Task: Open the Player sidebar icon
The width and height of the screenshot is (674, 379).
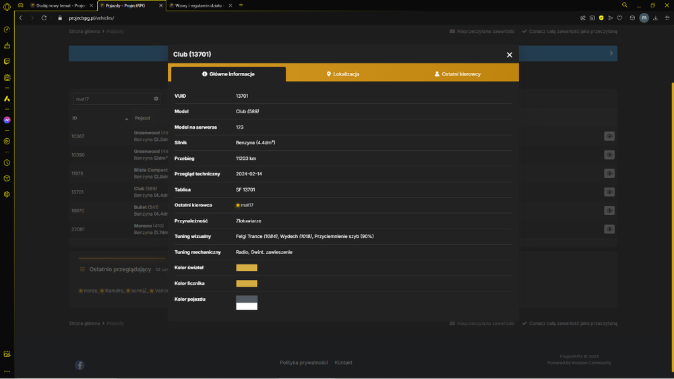Action: pyautogui.click(x=7, y=141)
